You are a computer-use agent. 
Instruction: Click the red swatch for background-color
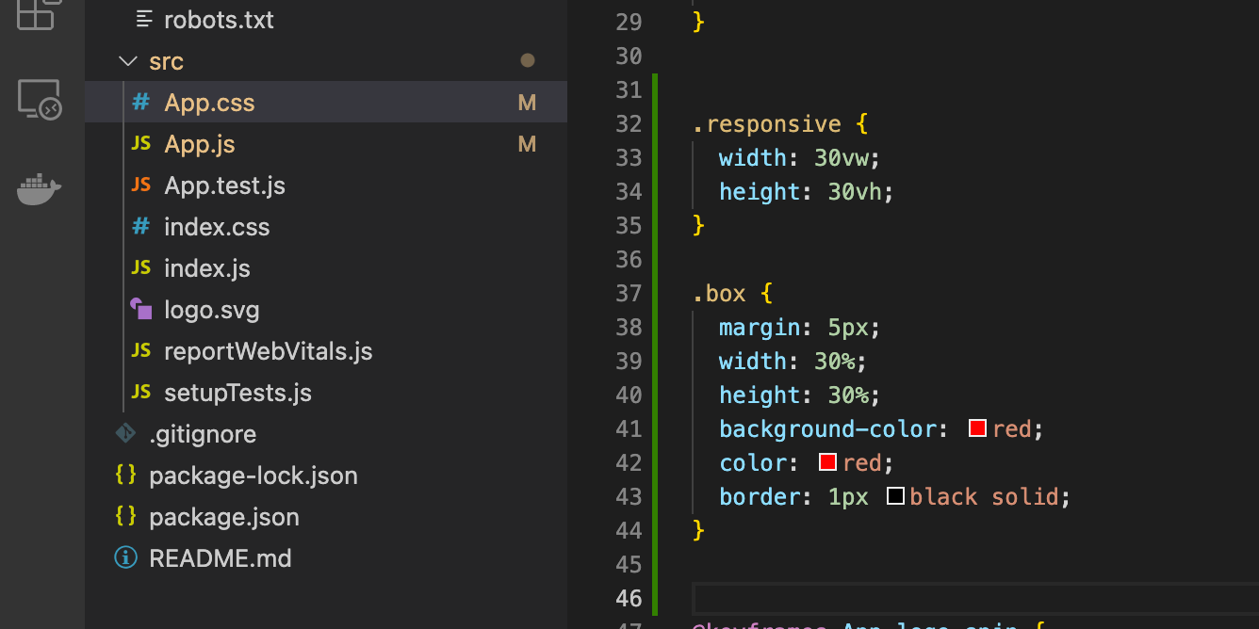[x=977, y=428]
